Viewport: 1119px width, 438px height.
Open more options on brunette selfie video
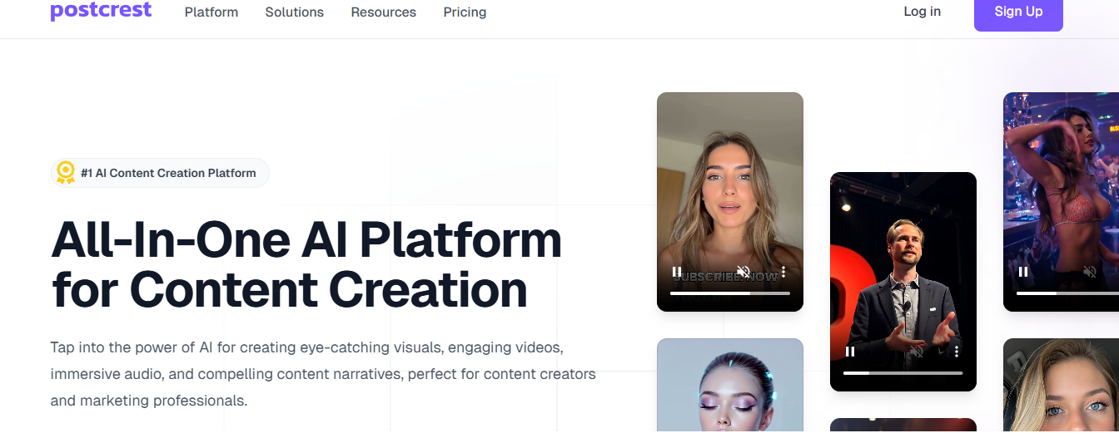point(783,272)
